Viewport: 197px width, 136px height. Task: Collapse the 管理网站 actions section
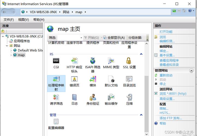coord(191,71)
